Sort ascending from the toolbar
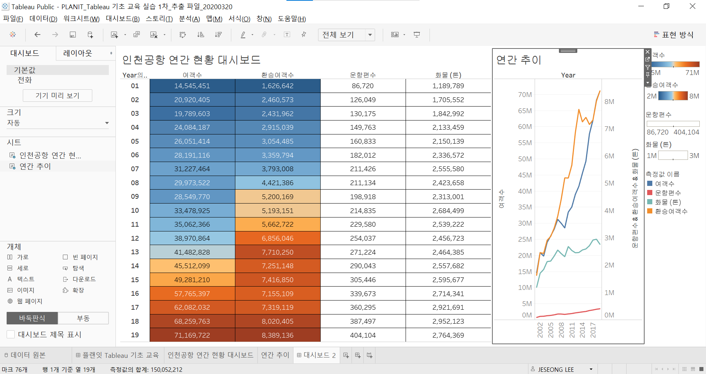 (201, 35)
